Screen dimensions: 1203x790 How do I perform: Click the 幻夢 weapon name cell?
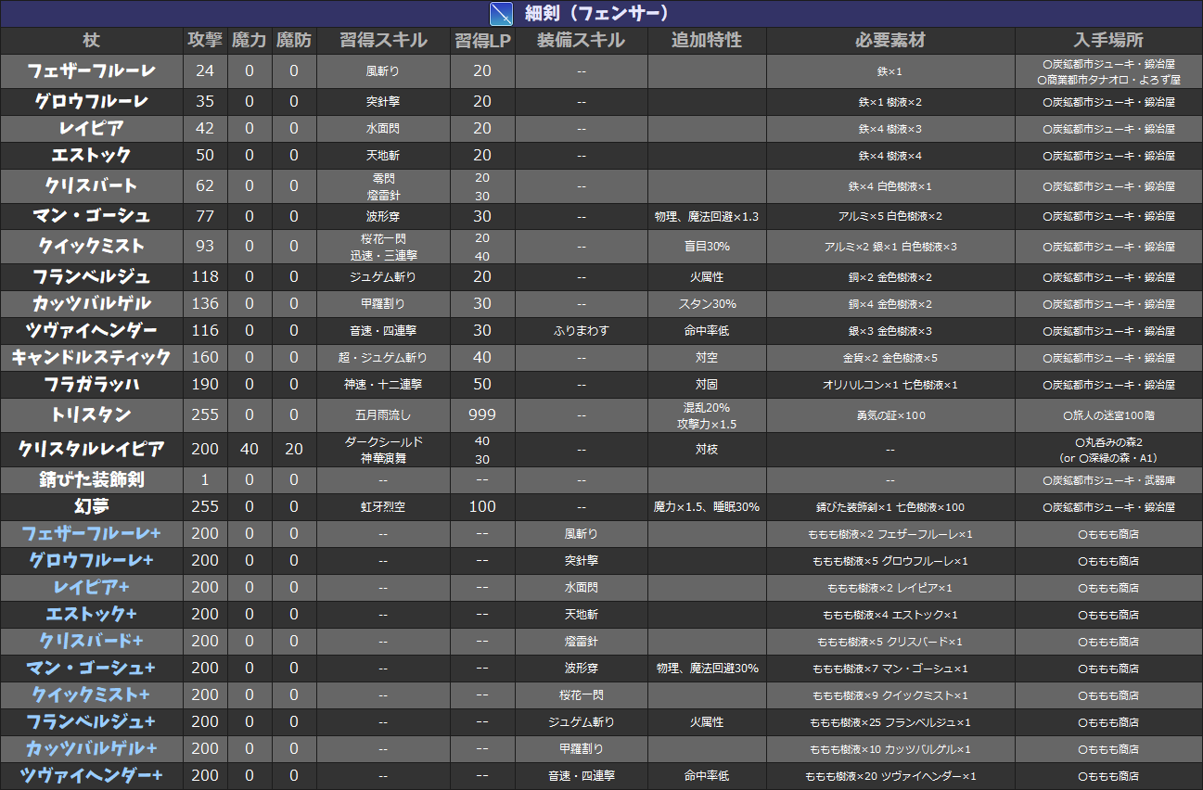coord(91,507)
